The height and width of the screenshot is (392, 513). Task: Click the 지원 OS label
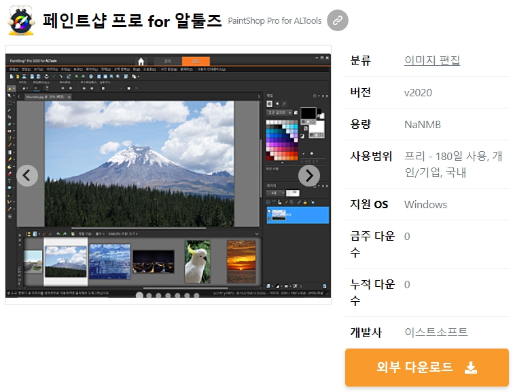point(369,205)
